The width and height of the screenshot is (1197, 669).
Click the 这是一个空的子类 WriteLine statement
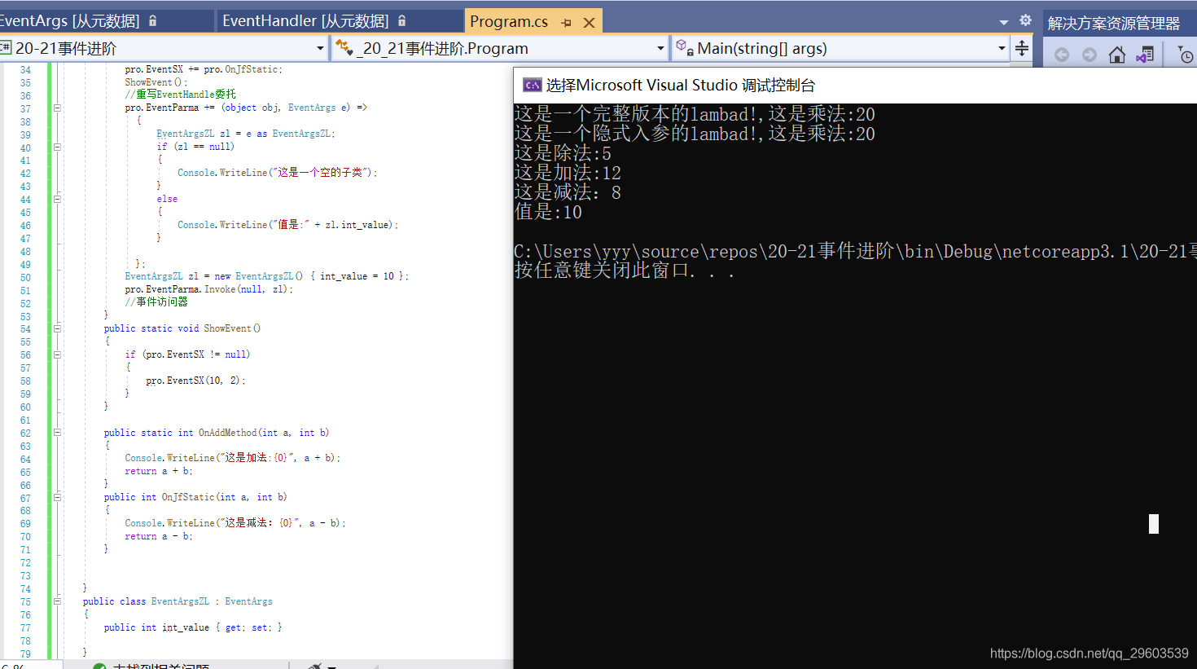(x=278, y=173)
